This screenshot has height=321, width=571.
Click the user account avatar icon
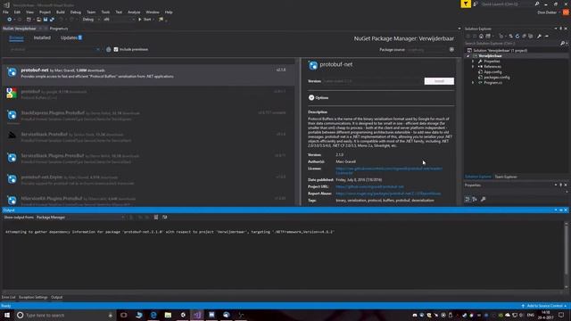(566, 12)
